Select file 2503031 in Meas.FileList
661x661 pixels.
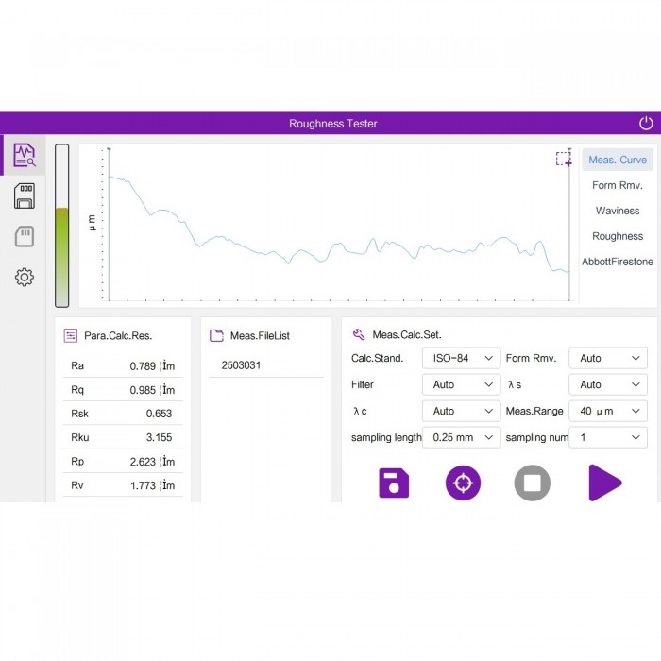[x=242, y=364]
